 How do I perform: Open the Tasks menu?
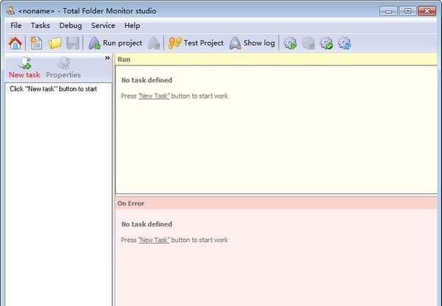tap(41, 26)
